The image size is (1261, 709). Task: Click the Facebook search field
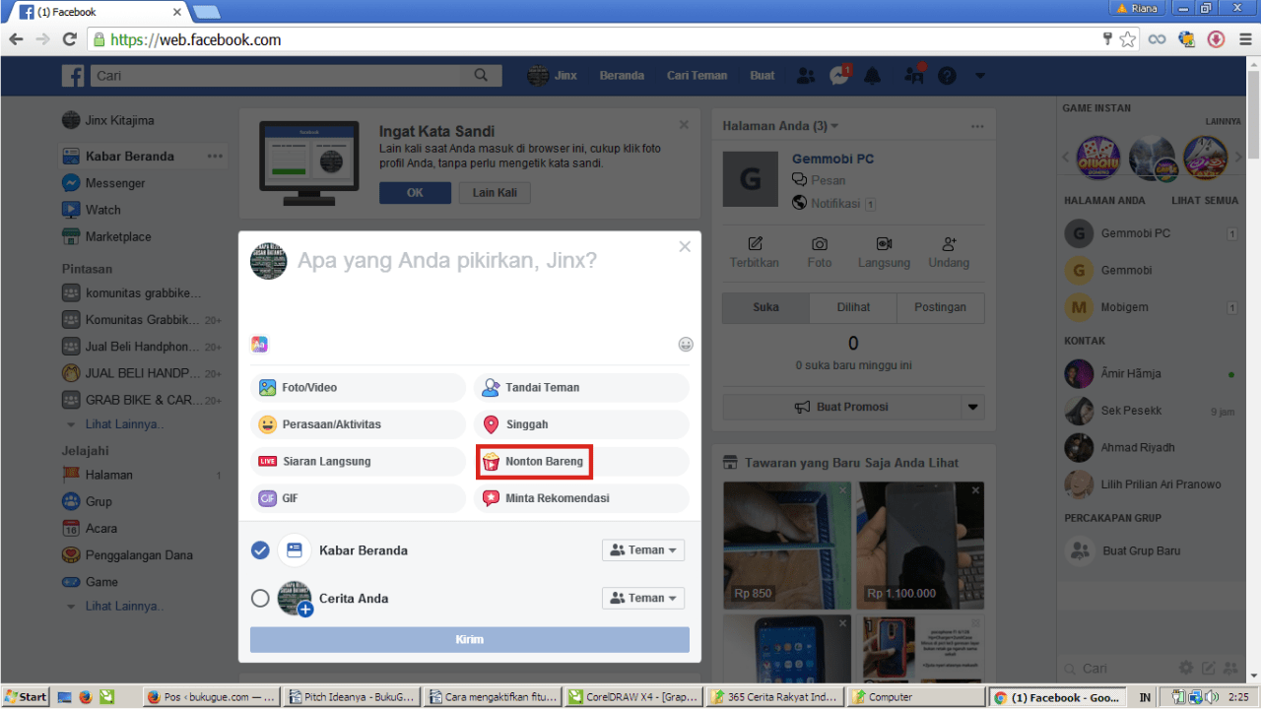276,76
